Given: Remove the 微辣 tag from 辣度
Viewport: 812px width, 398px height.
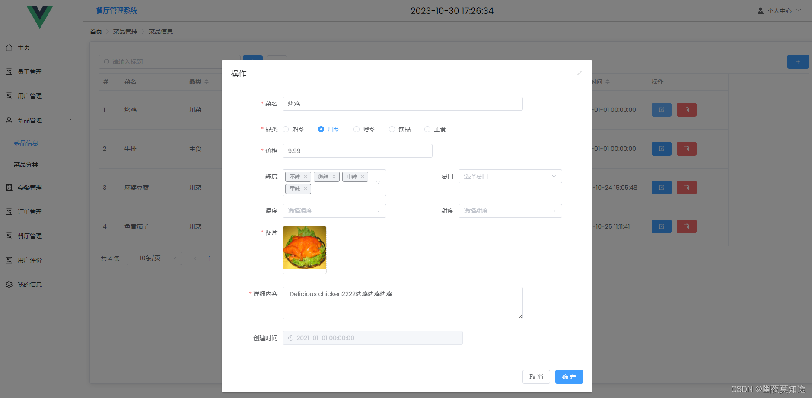Looking at the screenshot, I should coord(334,176).
